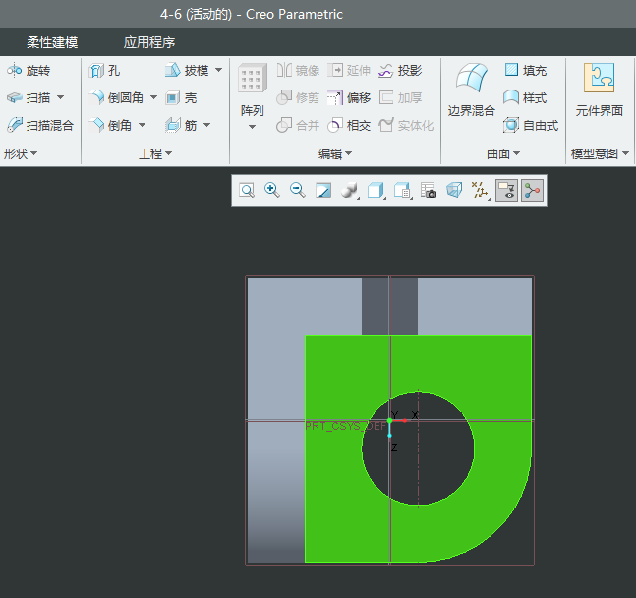Switch to the 柔性建模 tab

coord(52,43)
